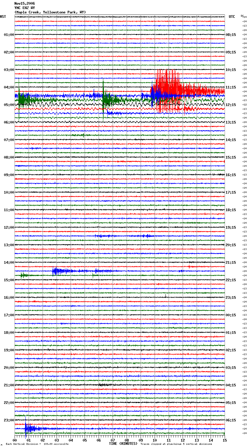The image size is (248, 448).
Task: Select the 07:00 MST time label
Action: click(9, 140)
